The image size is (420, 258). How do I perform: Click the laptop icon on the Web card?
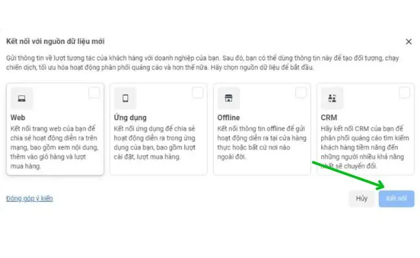click(21, 99)
